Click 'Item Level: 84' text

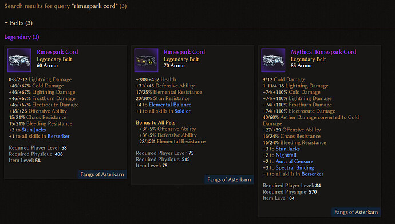279,198
